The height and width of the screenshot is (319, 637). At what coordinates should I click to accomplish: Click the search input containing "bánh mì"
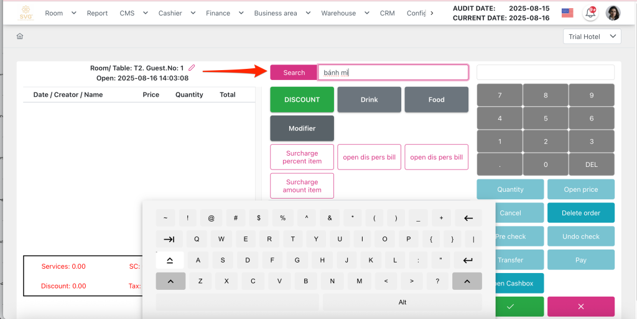(393, 73)
